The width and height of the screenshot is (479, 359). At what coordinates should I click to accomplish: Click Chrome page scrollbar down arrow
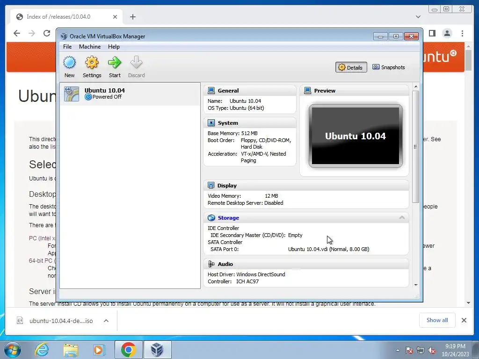click(468, 303)
